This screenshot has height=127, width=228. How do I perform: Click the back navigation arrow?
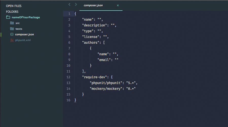(x=69, y=5)
